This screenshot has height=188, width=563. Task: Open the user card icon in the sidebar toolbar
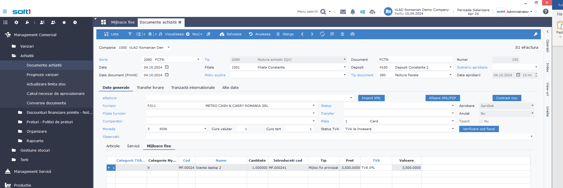point(42,22)
